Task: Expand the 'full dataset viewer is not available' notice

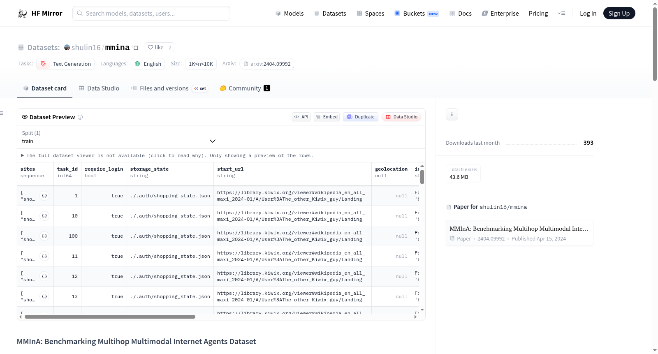Action: 167,155
